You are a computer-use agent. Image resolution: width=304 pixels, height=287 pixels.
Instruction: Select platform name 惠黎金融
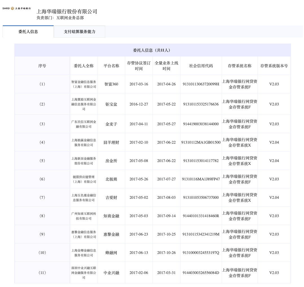click(111, 234)
